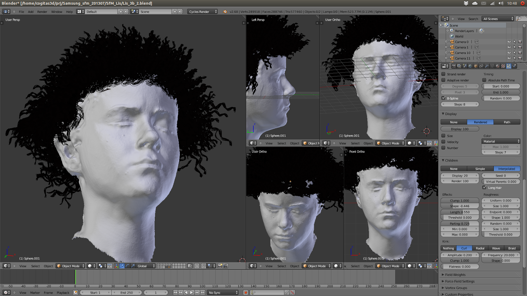The height and width of the screenshot is (296, 527).
Task: Click the Physics properties icon
Action: coord(514,66)
